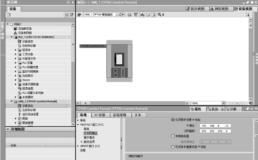Expand the MPI/DP 接口 [X2] properties node
Screen dimensions: 258x160
tap(78, 146)
